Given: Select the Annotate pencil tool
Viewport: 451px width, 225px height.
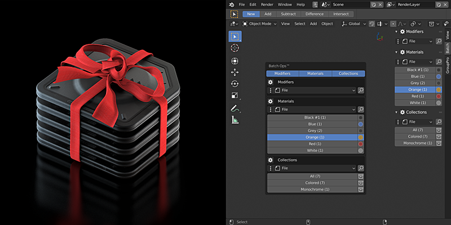Looking at the screenshot, I should coord(235,109).
